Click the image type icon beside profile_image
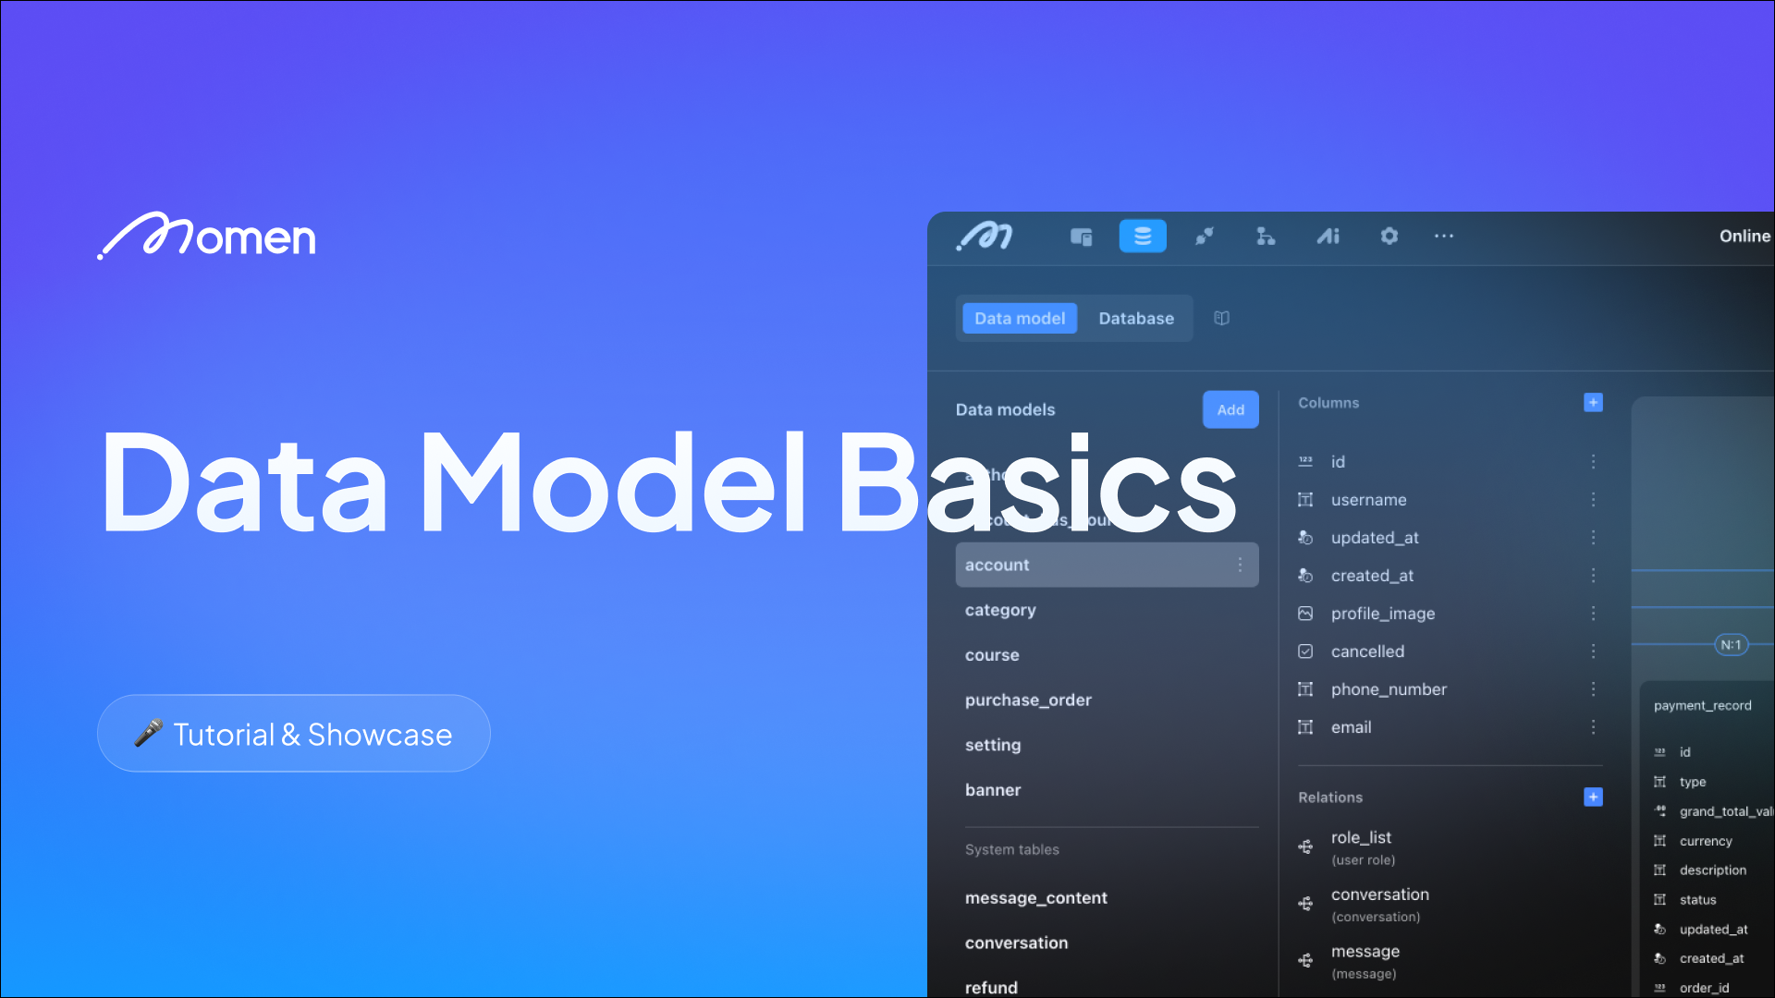This screenshot has height=998, width=1775. coord(1305,613)
